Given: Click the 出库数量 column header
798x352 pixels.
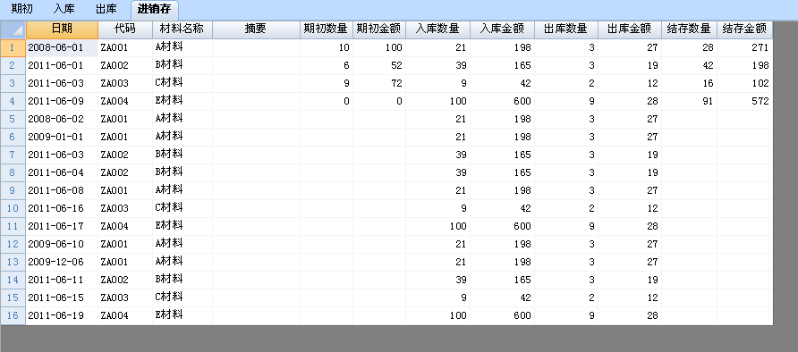Looking at the screenshot, I should point(566,30).
